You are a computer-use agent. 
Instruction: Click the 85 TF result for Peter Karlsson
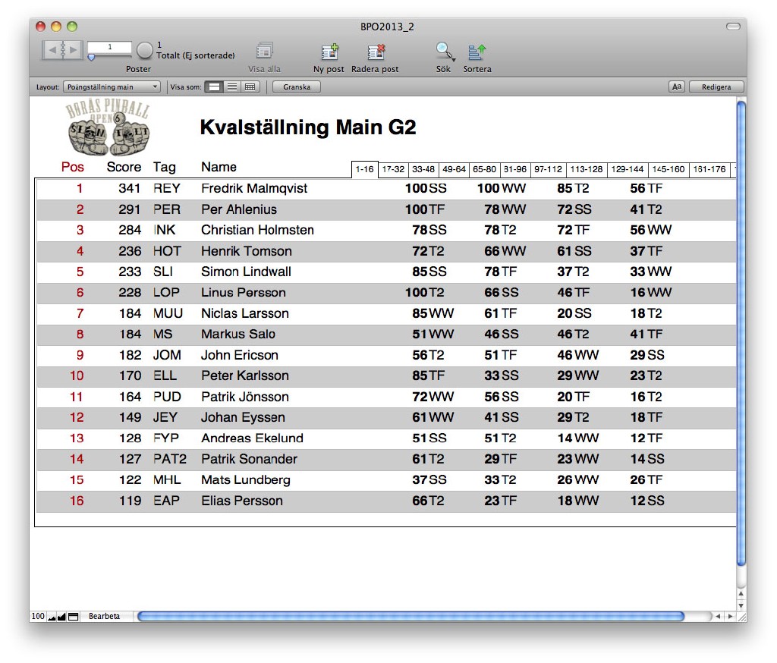click(x=429, y=376)
